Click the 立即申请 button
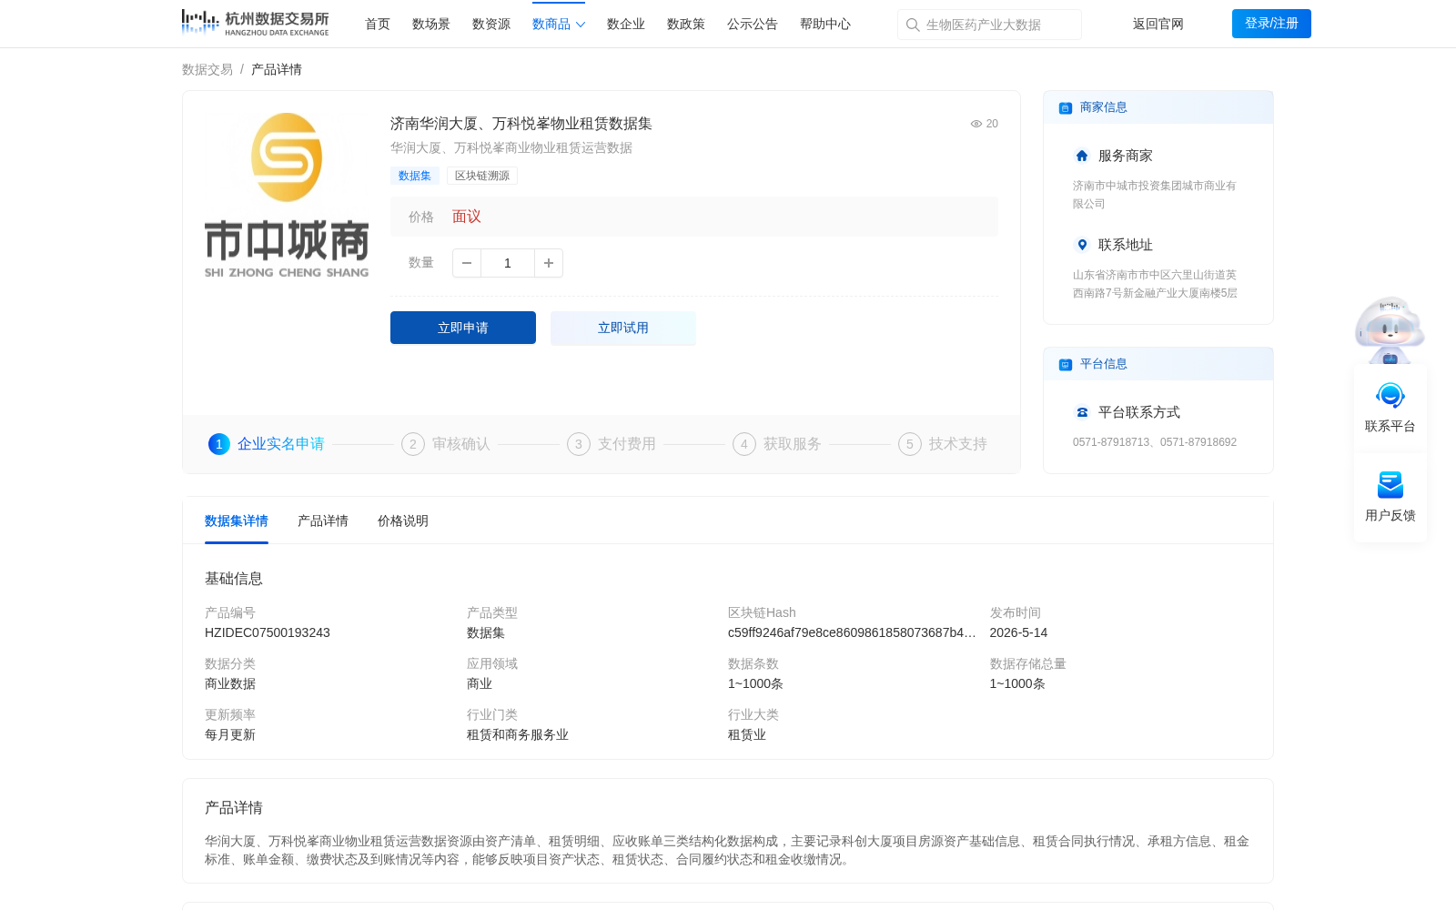Screen dimensions: 1456x910 coord(463,328)
